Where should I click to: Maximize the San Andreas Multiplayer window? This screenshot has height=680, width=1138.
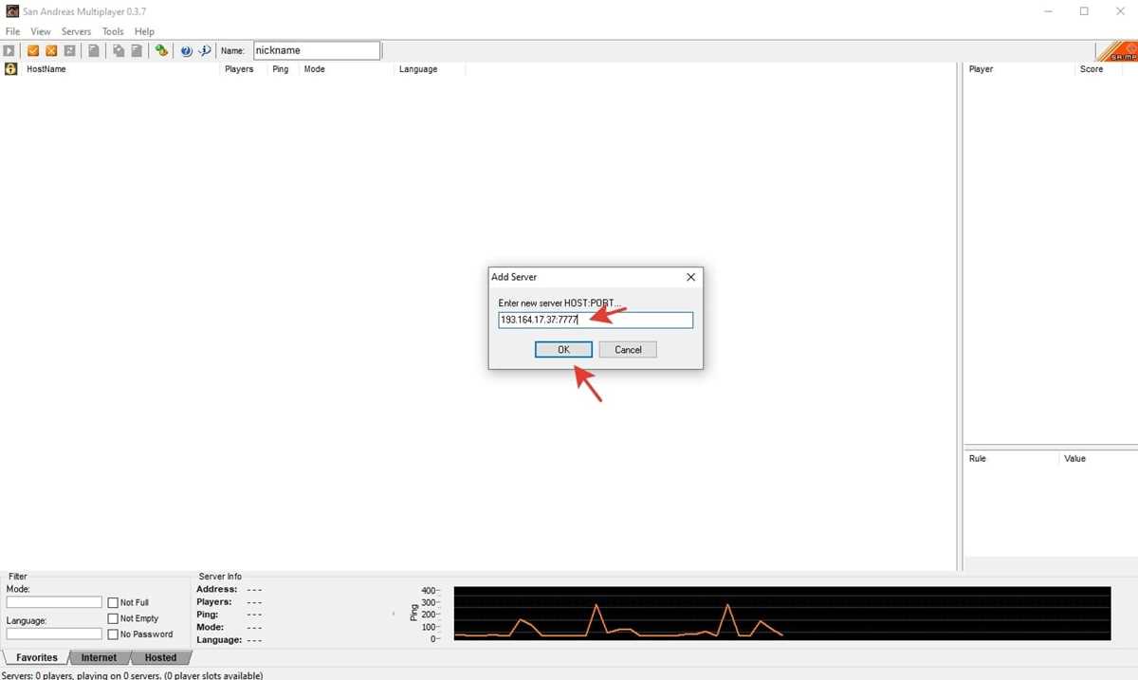pos(1084,11)
